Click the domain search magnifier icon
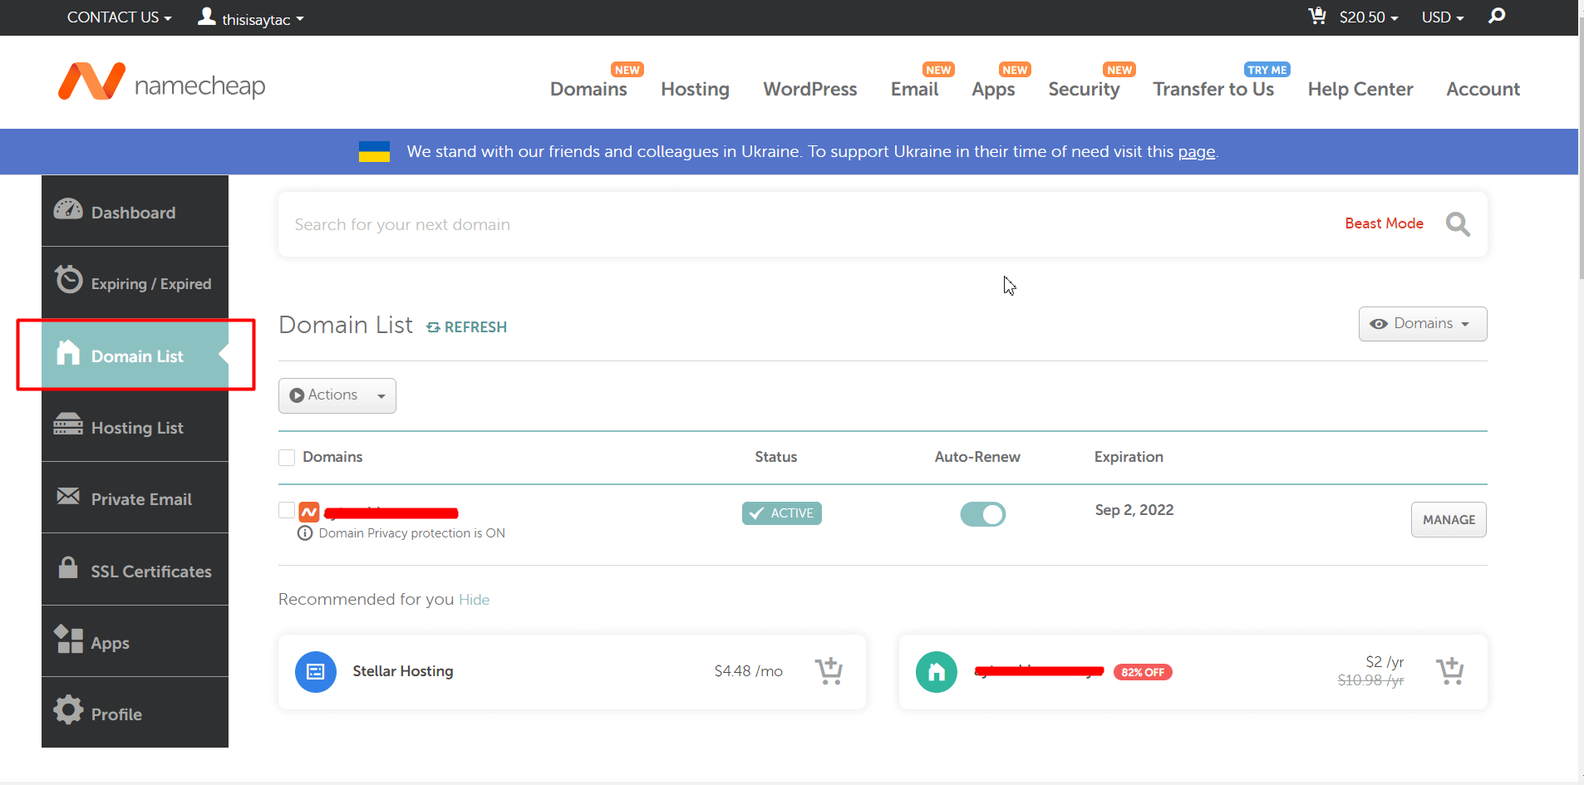The width and height of the screenshot is (1584, 785). (x=1458, y=224)
